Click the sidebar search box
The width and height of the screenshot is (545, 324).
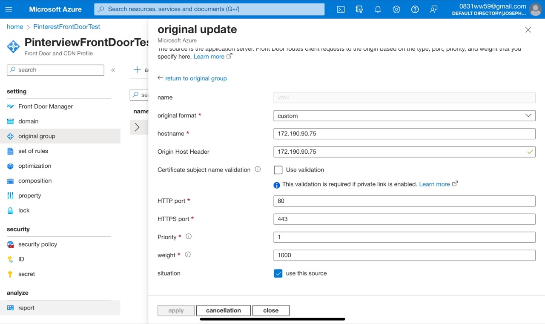(x=55, y=70)
